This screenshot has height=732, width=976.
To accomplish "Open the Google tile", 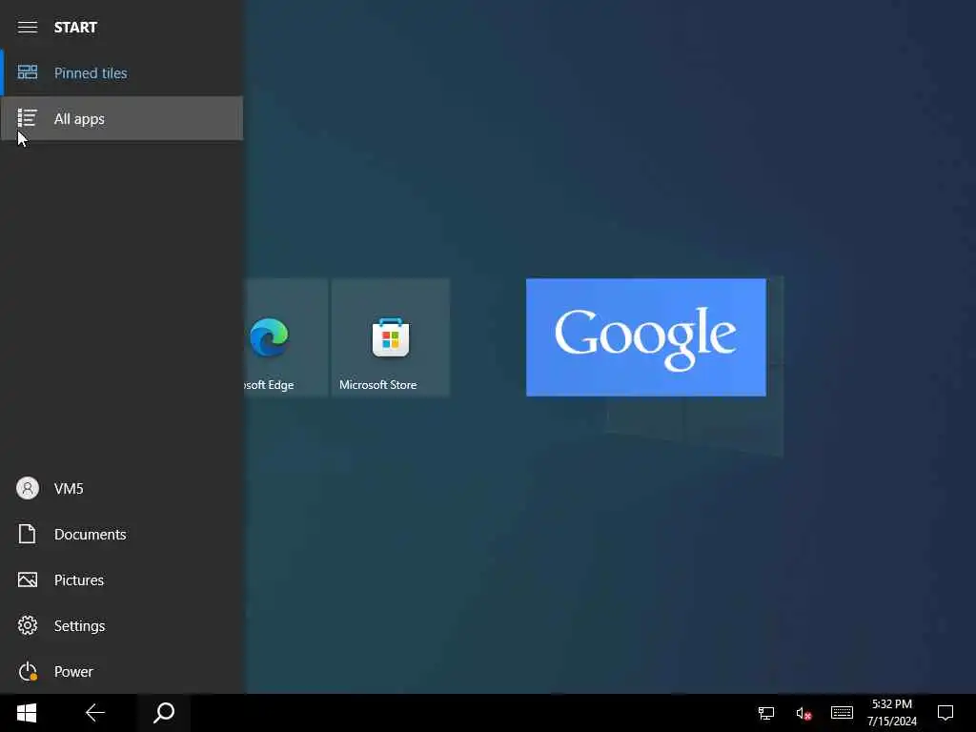I will (x=646, y=337).
